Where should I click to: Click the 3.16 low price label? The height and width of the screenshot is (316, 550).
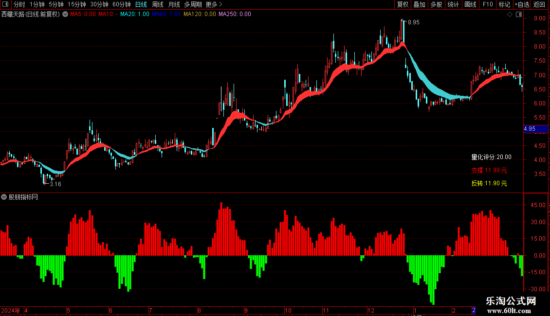[55, 184]
